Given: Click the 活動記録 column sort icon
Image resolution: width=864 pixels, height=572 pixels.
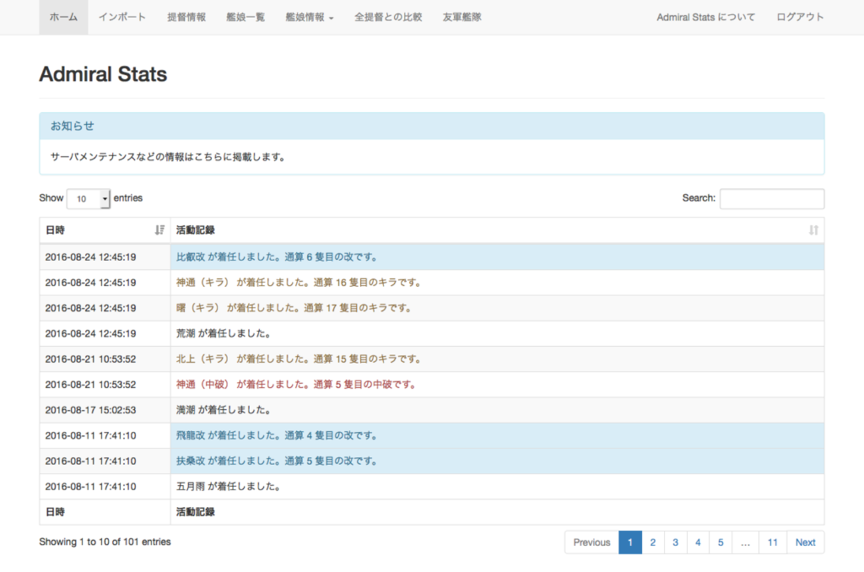Looking at the screenshot, I should (813, 231).
